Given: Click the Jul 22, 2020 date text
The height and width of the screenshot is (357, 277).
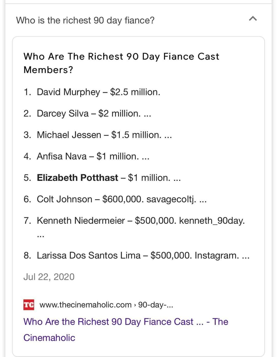Looking at the screenshot, I should coord(49,277).
